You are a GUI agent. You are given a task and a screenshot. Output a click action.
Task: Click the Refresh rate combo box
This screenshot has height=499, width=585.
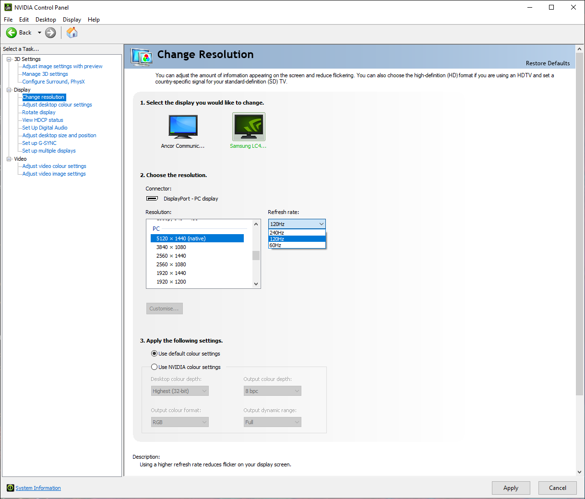click(297, 224)
